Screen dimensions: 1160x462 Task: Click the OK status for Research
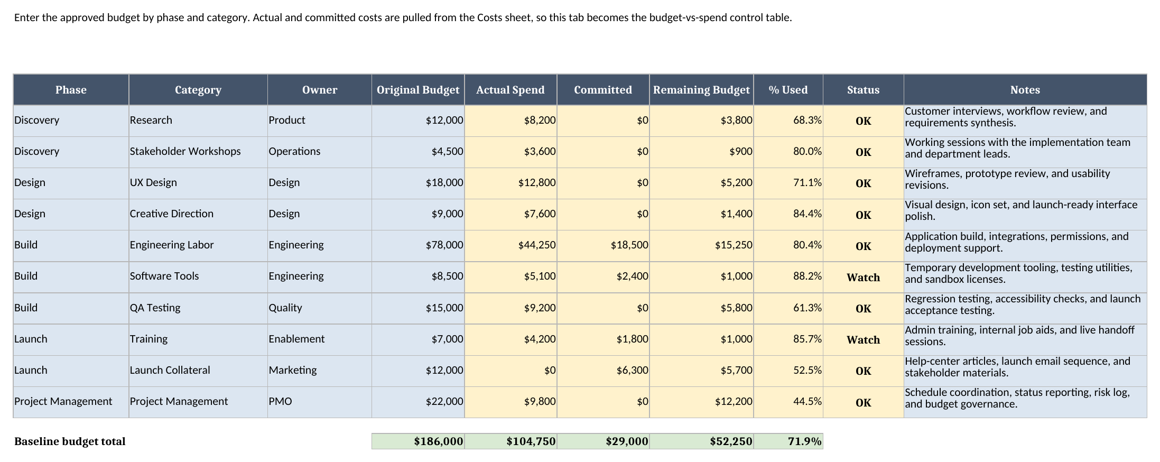pyautogui.click(x=864, y=121)
